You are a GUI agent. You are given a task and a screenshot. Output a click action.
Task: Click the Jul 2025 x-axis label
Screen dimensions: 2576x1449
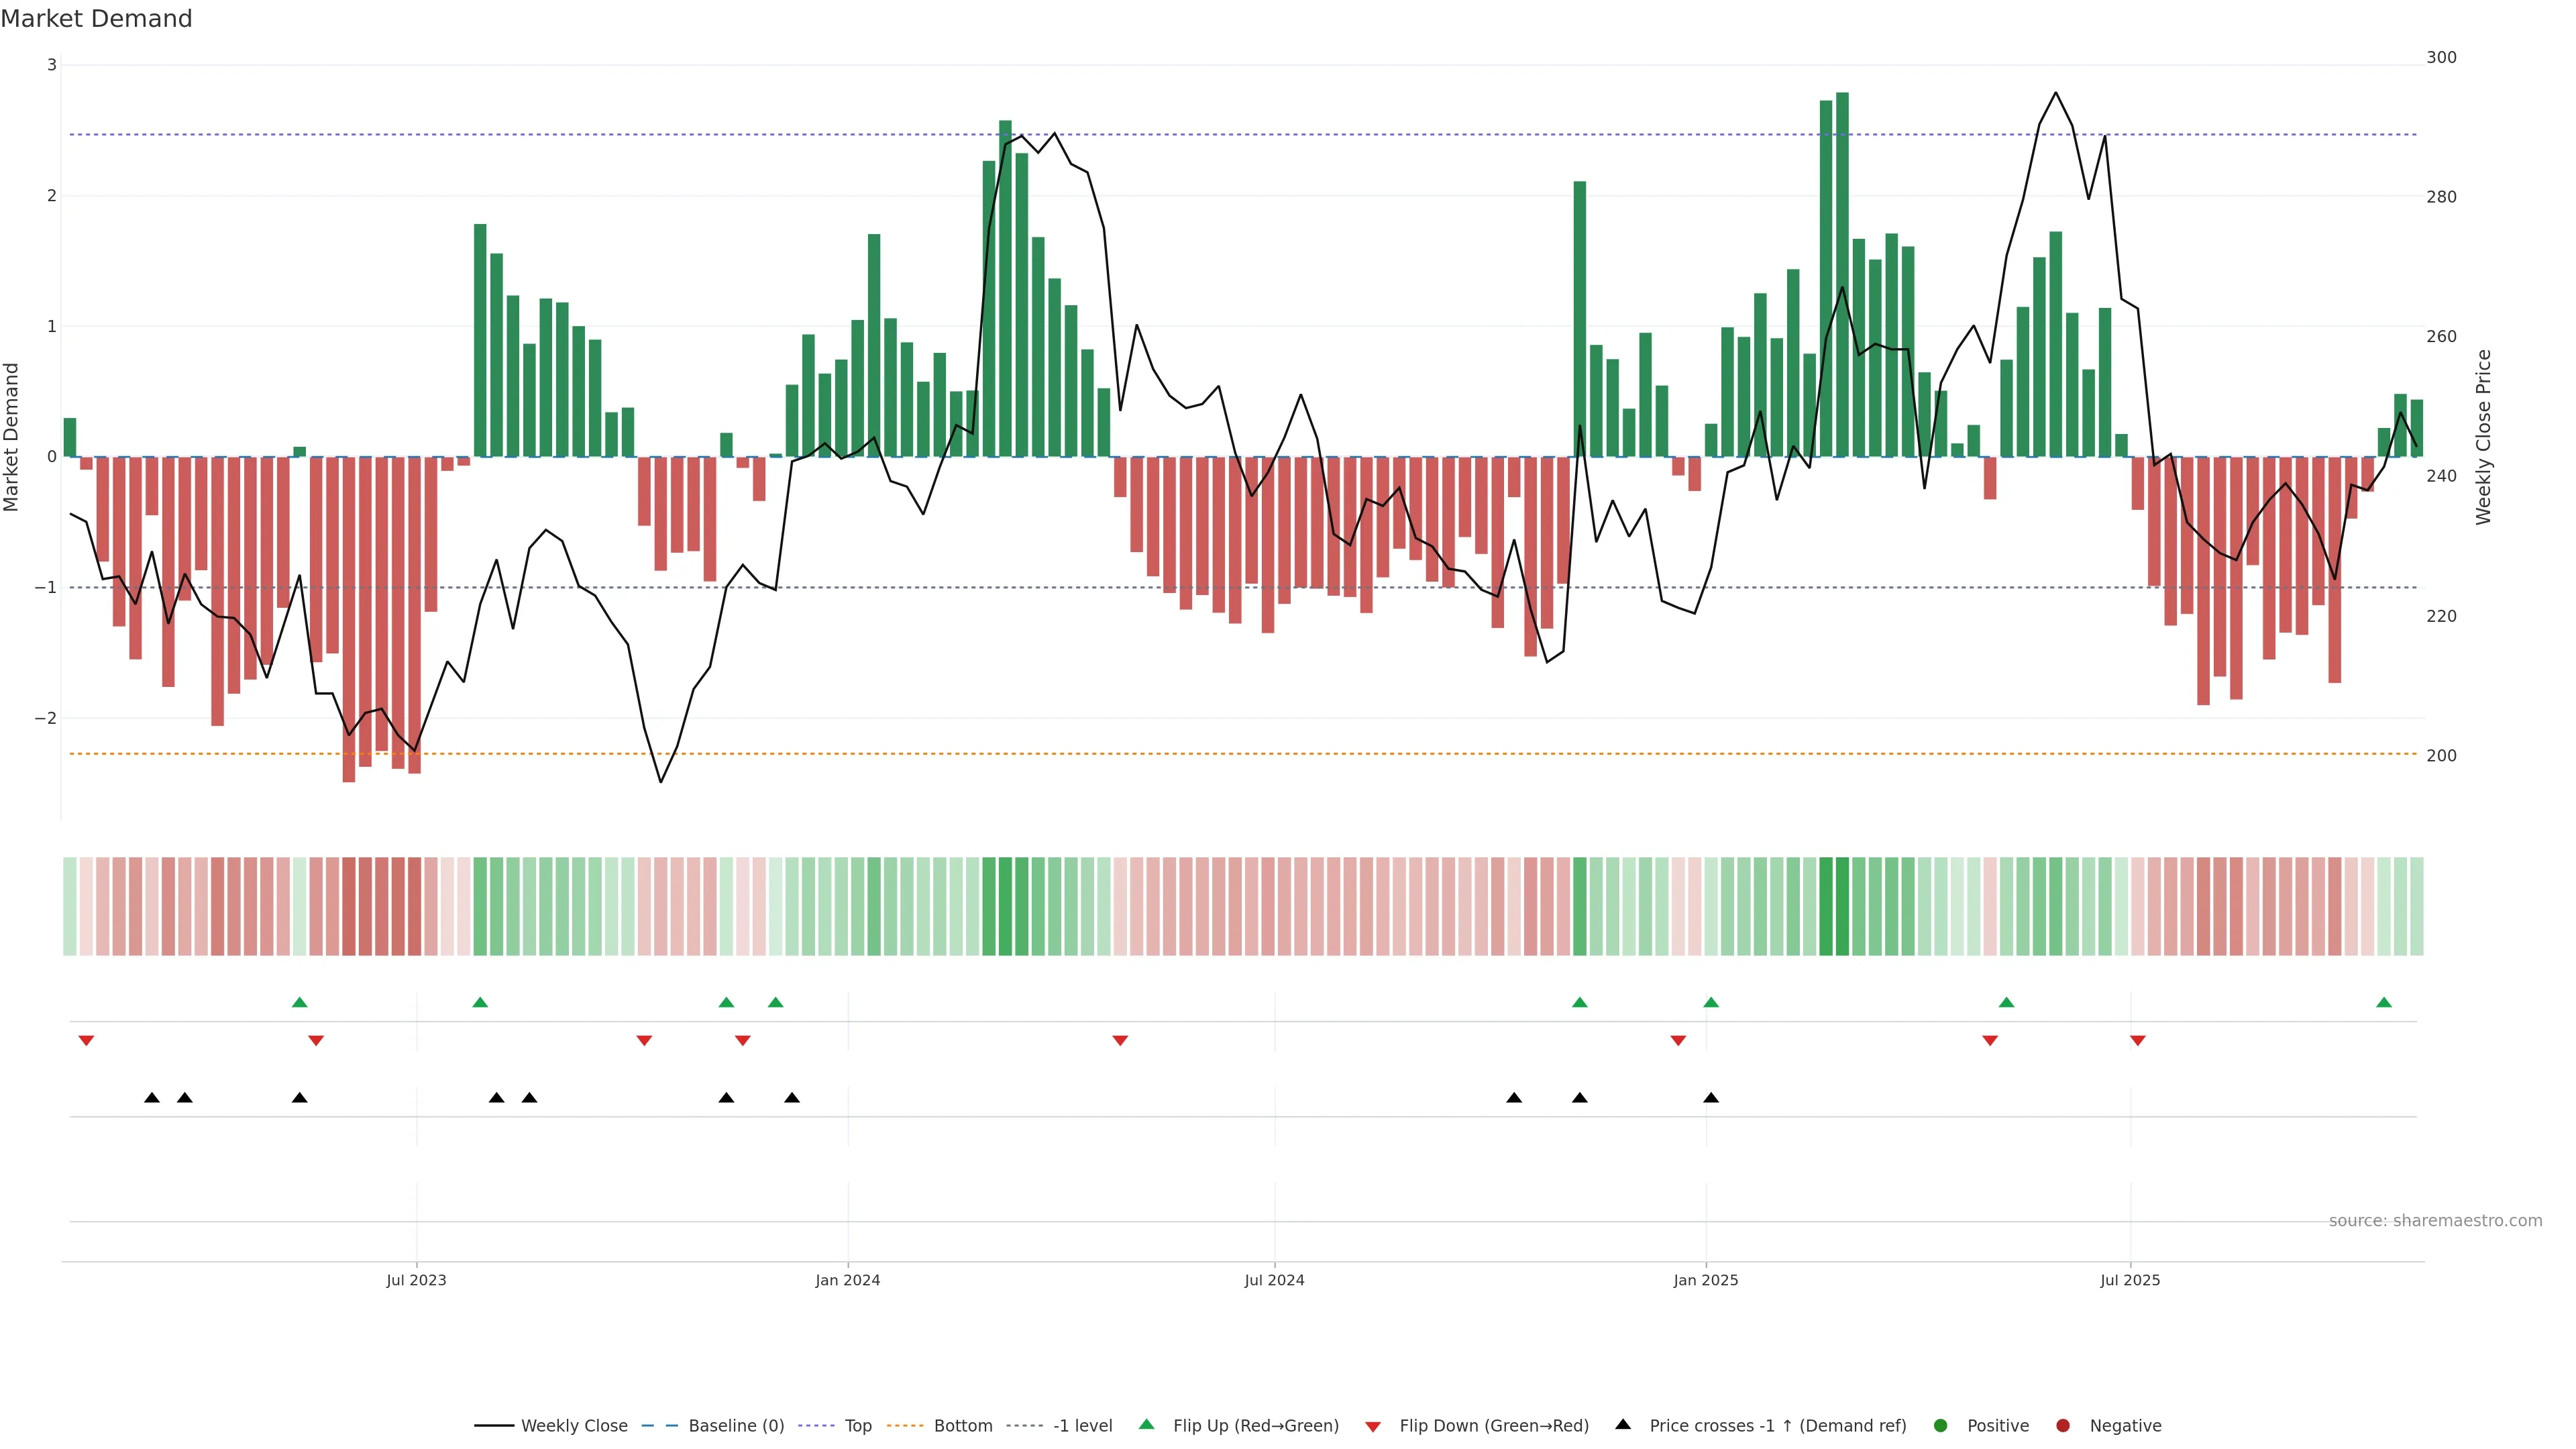point(2129,1280)
